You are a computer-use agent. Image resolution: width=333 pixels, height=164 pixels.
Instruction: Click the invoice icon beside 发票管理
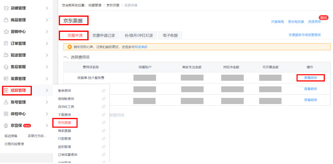click(6, 79)
